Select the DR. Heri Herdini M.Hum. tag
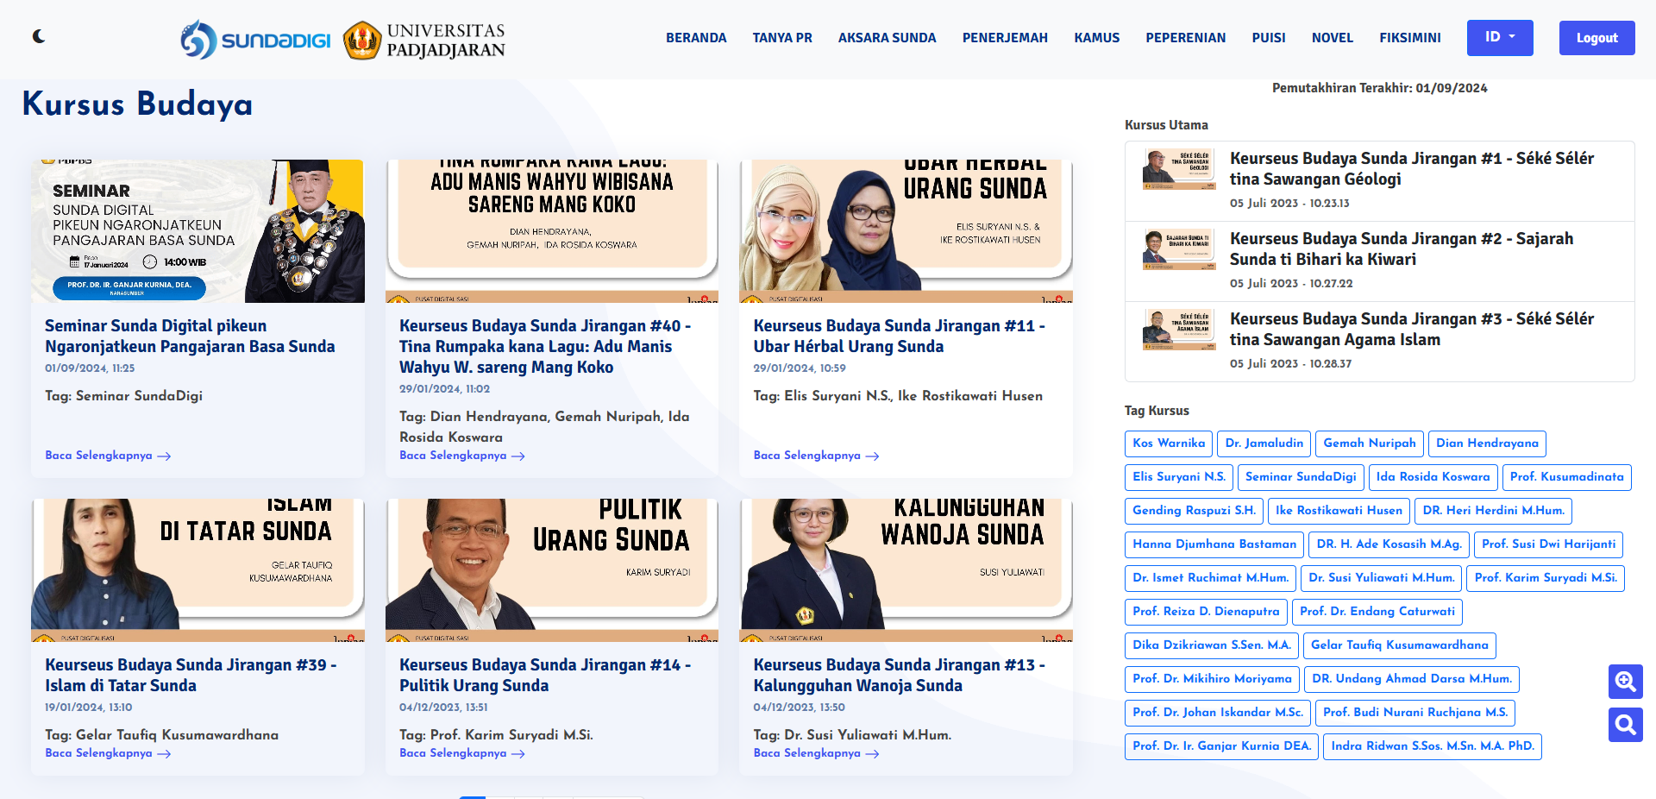Image resolution: width=1656 pixels, height=799 pixels. [x=1493, y=511]
